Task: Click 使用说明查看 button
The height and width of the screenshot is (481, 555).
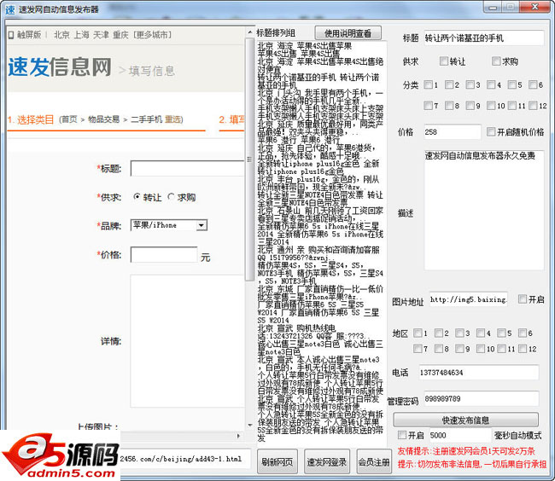Action: pyautogui.click(x=348, y=33)
